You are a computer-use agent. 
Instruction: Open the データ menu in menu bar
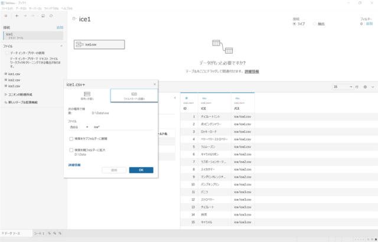pyautogui.click(x=21, y=9)
